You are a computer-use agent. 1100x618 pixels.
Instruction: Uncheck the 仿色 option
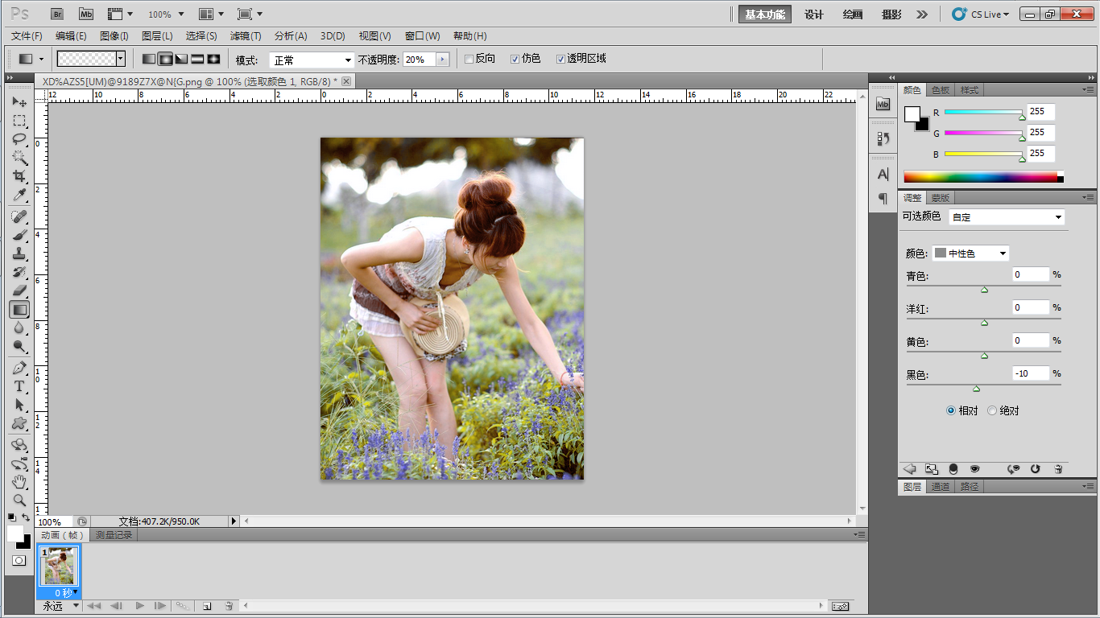(515, 59)
